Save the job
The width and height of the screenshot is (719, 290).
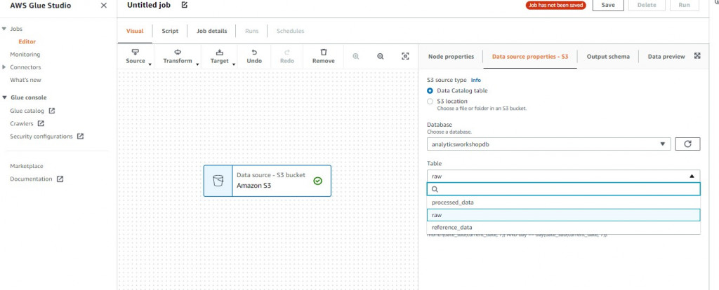point(608,5)
